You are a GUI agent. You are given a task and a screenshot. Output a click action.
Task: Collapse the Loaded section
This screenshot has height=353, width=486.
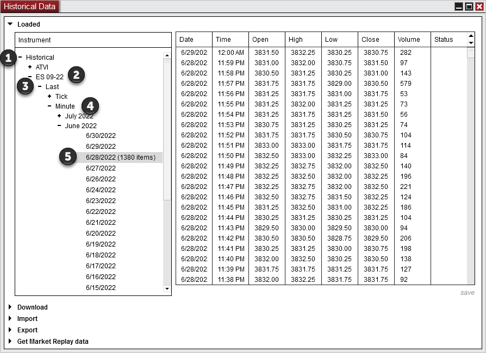point(10,24)
